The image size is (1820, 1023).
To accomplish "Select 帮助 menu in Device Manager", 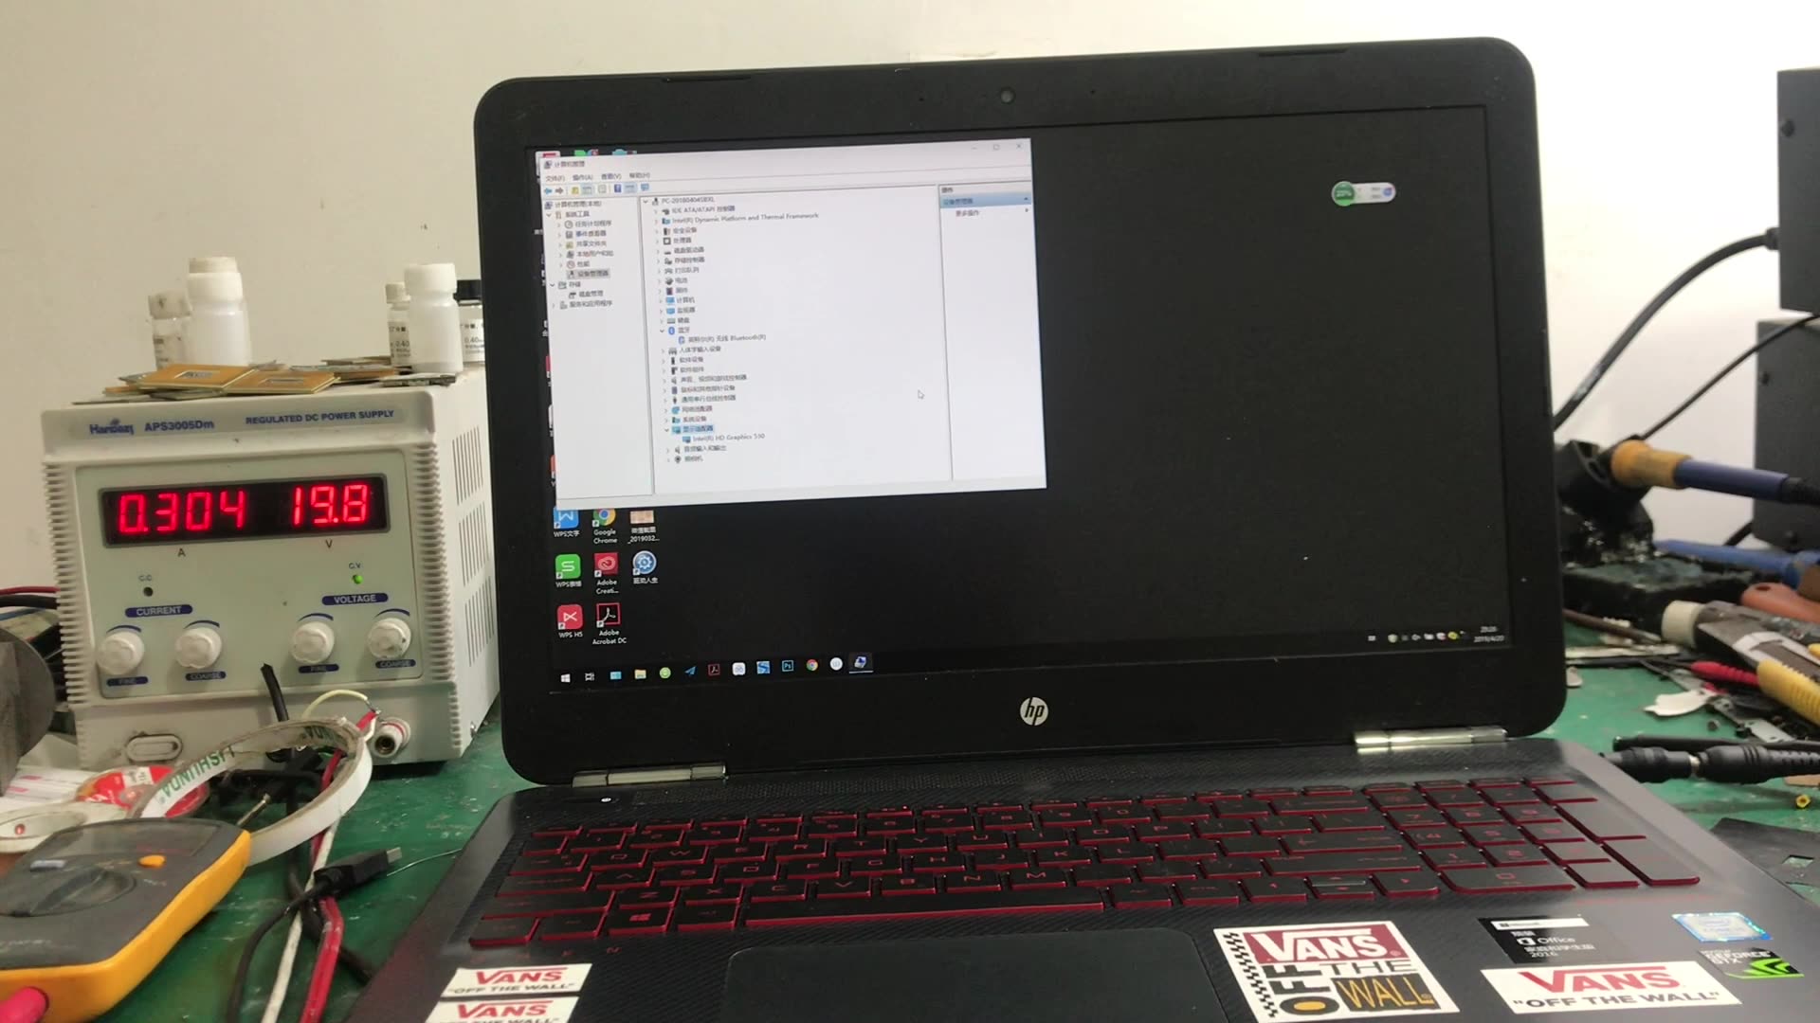I will (x=639, y=172).
